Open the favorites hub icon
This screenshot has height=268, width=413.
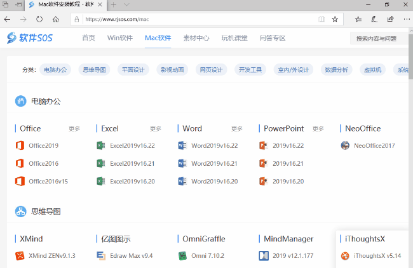358,19
